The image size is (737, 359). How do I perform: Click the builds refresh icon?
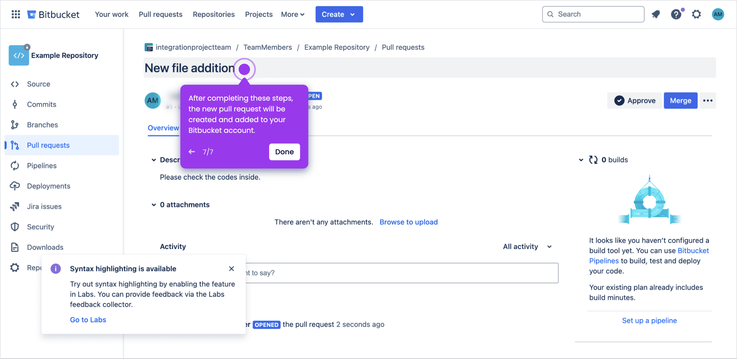click(x=593, y=160)
